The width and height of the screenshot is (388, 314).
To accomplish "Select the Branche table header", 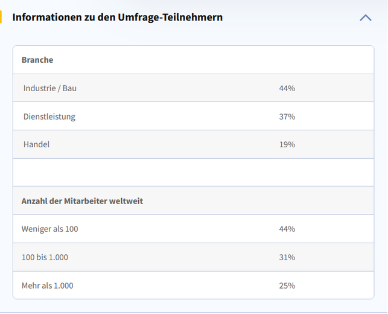I will click(x=37, y=60).
